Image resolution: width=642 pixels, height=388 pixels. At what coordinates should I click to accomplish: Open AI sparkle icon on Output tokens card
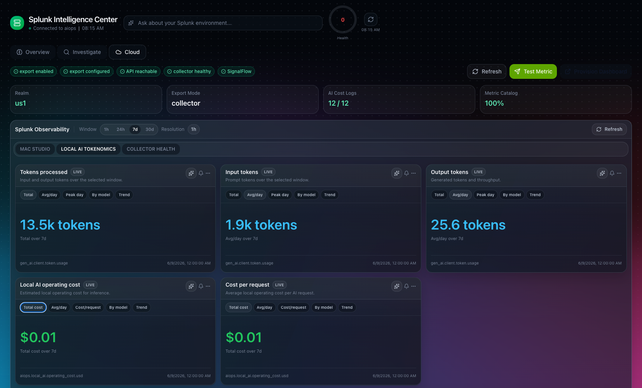pos(602,173)
